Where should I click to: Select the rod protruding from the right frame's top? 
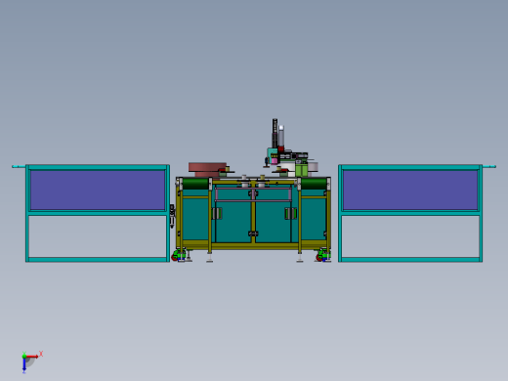(x=489, y=166)
